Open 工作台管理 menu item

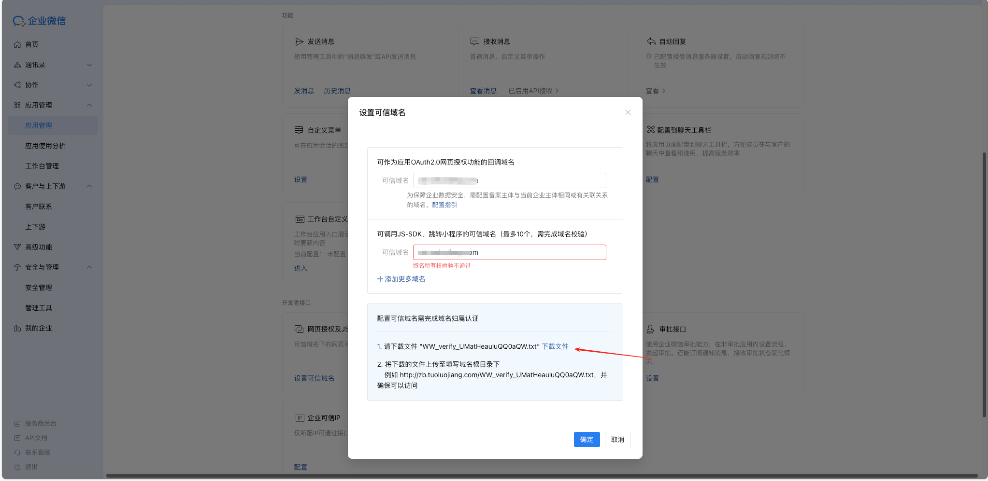coord(42,166)
